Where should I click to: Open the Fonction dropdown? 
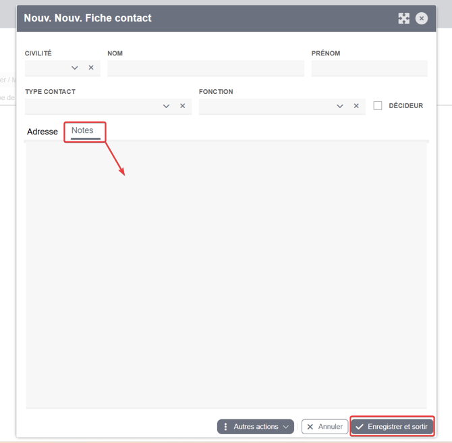[x=340, y=106]
